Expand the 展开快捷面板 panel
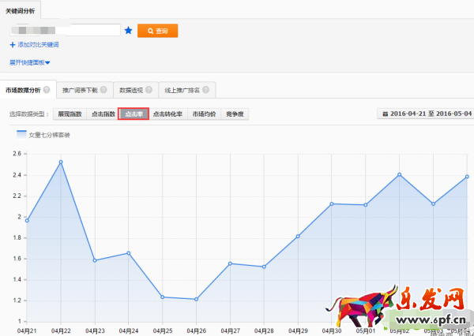474x336 pixels. click(30, 62)
